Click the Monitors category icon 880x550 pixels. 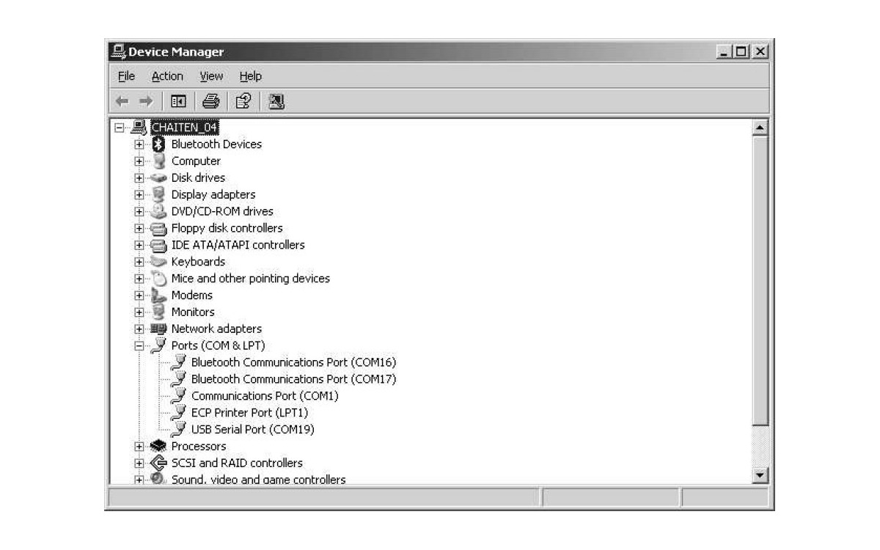(x=158, y=312)
